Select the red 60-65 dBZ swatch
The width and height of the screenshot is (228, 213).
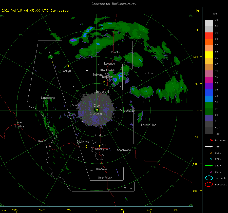(209, 36)
